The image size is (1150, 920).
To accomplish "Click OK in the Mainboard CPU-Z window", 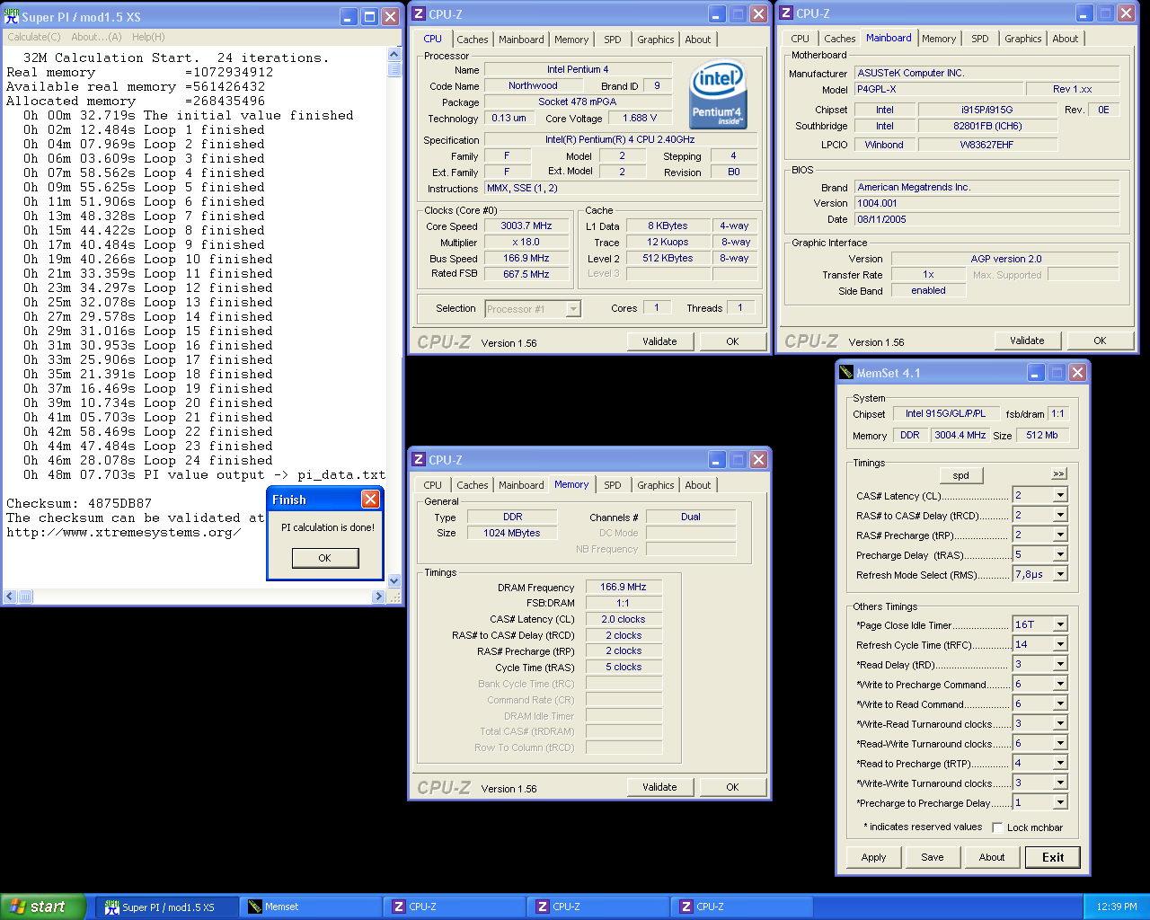I will (x=1100, y=341).
